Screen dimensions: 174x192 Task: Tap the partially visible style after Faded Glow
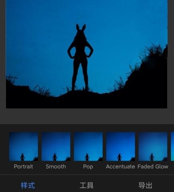172,147
